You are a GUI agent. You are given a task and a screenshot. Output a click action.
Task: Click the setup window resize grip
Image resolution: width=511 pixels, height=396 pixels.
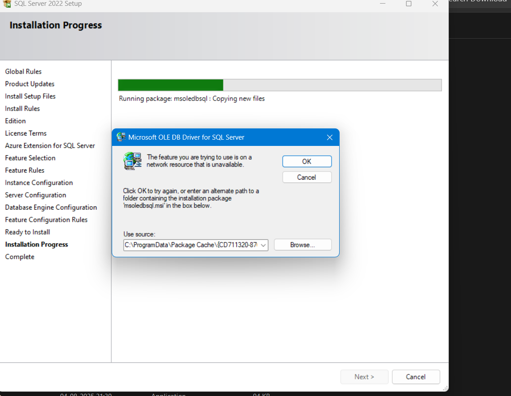(445, 388)
